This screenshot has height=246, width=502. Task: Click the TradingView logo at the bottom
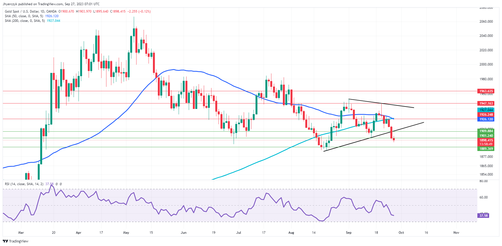pos(15,241)
